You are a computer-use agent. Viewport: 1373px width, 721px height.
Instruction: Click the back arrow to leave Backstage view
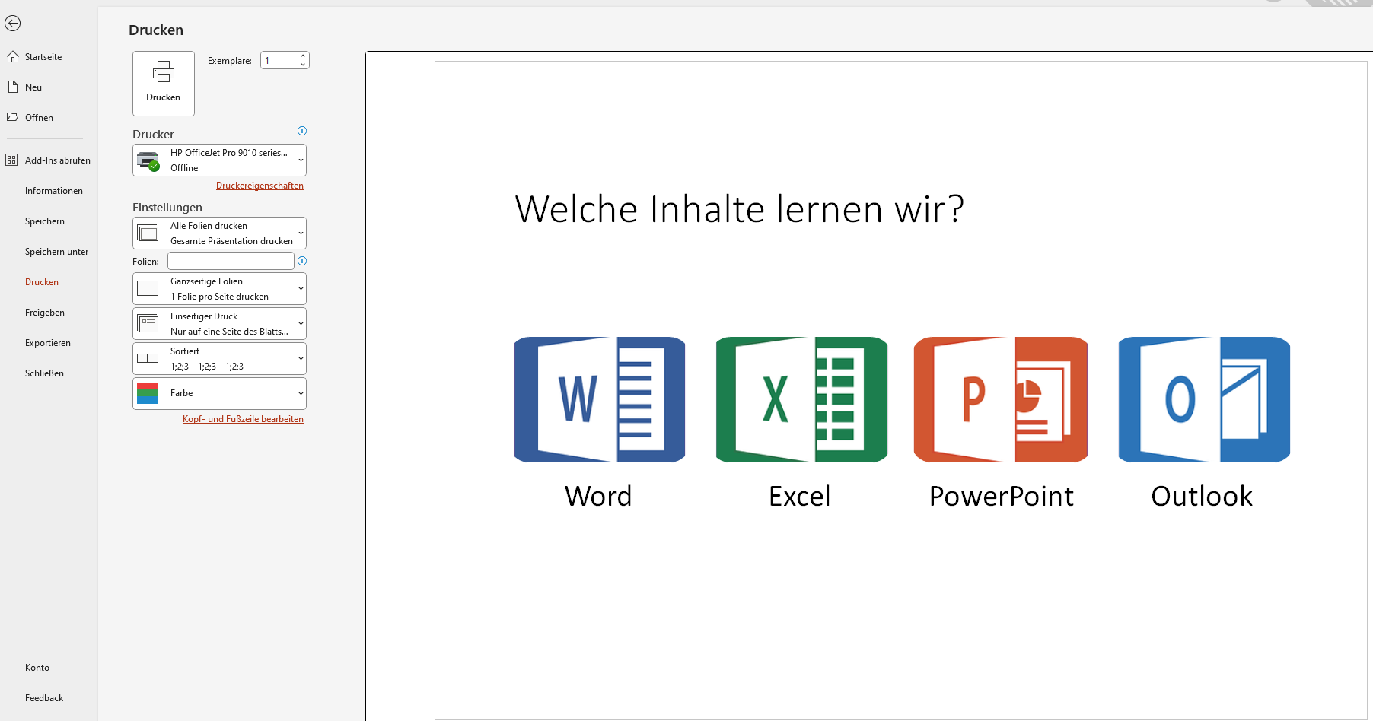13,24
